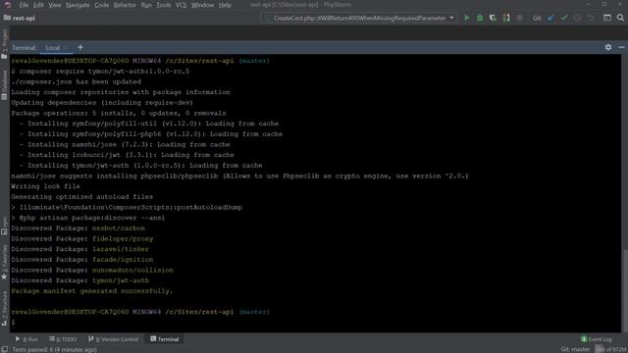Open Event Log in status bar

597,339
